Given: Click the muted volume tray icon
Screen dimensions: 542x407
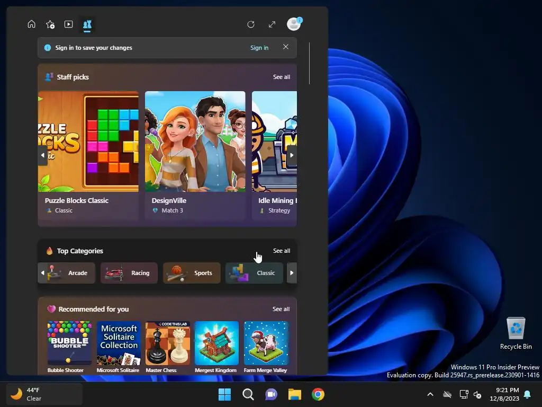Looking at the screenshot, I should coord(478,394).
